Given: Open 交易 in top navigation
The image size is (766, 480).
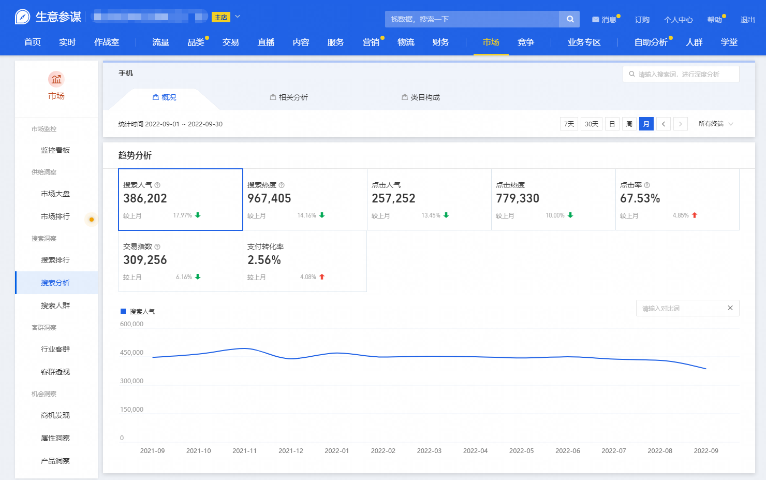Looking at the screenshot, I should pos(230,42).
